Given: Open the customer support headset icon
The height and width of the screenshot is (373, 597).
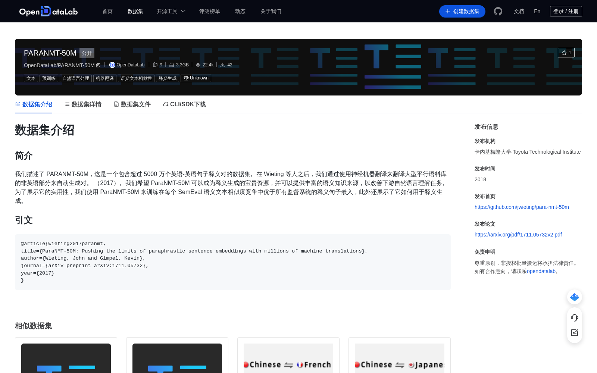Looking at the screenshot, I should (575, 318).
